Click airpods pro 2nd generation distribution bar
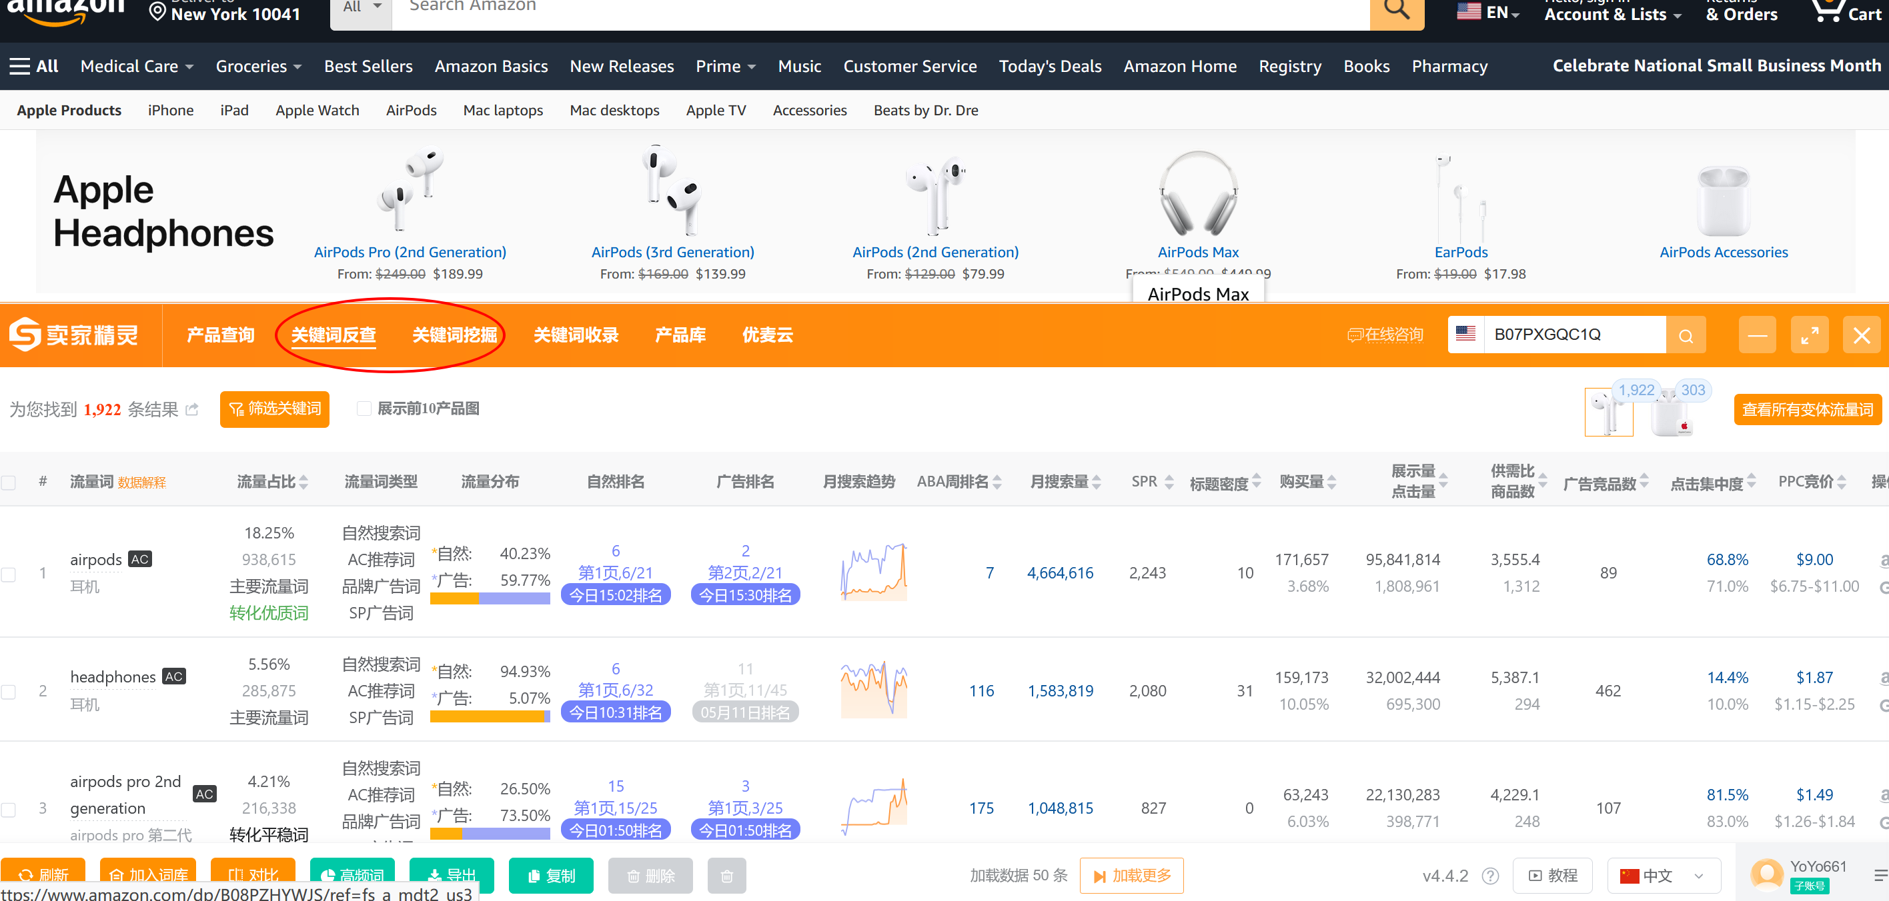This screenshot has height=901, width=1889. (x=490, y=834)
